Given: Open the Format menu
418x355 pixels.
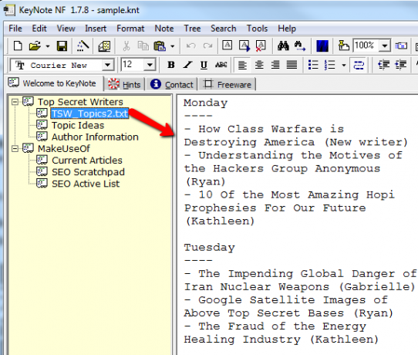Looking at the screenshot, I should pyautogui.click(x=130, y=29).
